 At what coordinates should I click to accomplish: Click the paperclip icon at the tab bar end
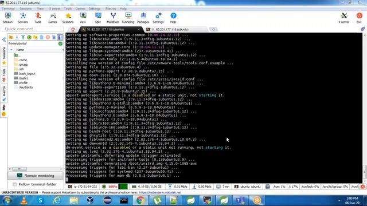(x=363, y=29)
